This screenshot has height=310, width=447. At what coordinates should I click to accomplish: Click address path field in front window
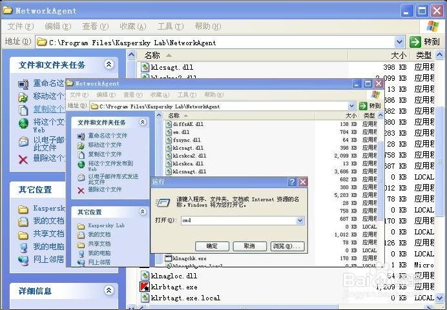click(x=219, y=107)
